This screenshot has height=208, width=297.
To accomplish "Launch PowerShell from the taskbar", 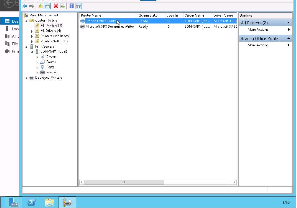I will [x=32, y=202].
